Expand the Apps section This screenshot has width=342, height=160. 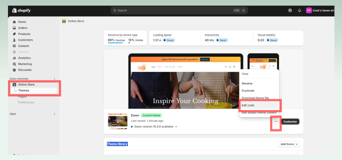click(x=54, y=114)
